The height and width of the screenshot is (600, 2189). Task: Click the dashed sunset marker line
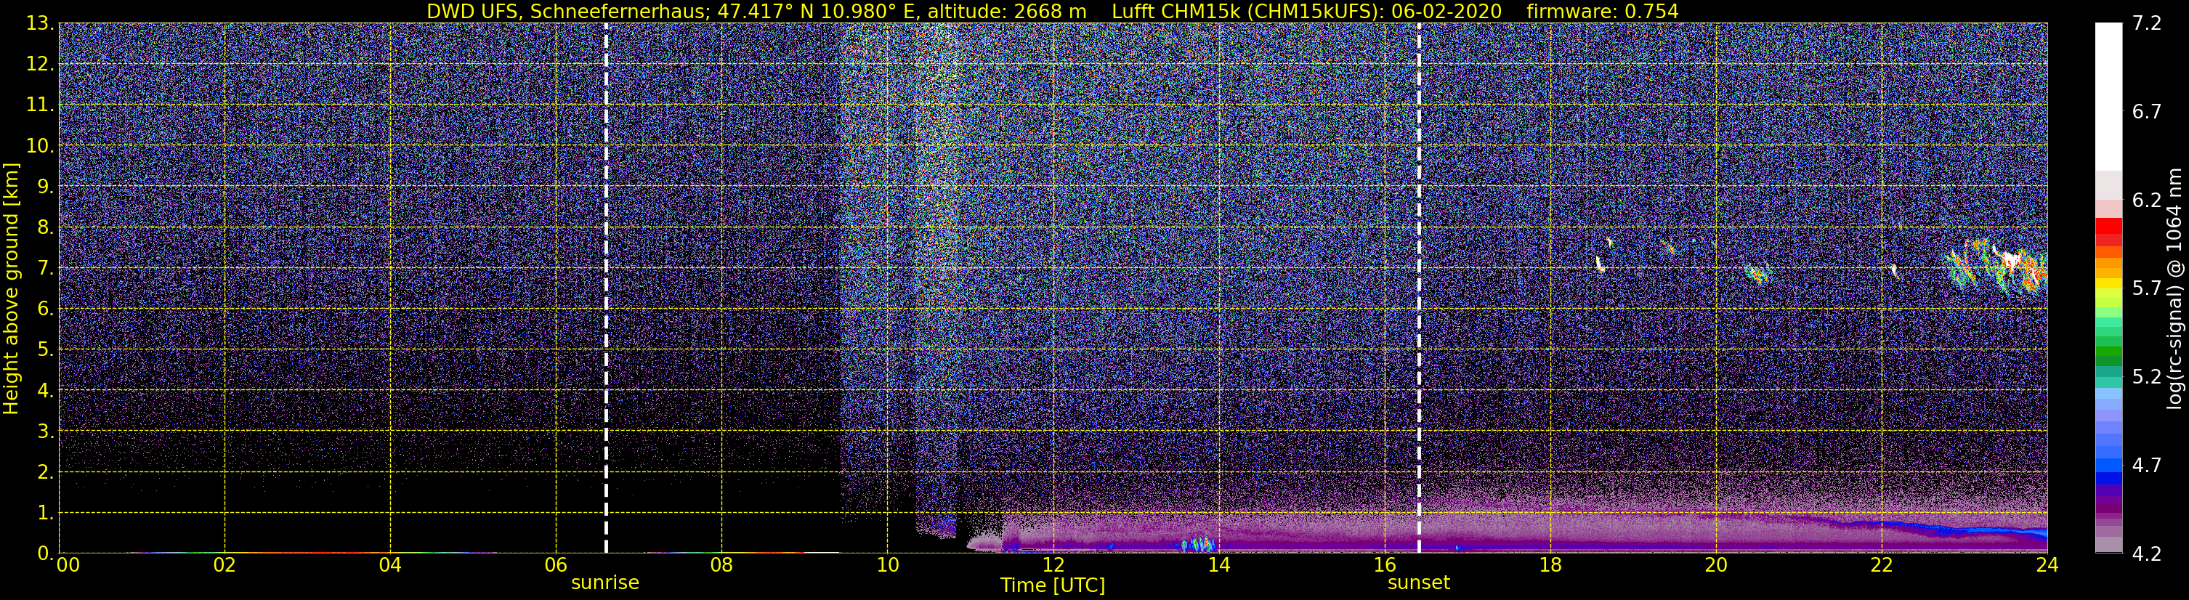[1419, 288]
